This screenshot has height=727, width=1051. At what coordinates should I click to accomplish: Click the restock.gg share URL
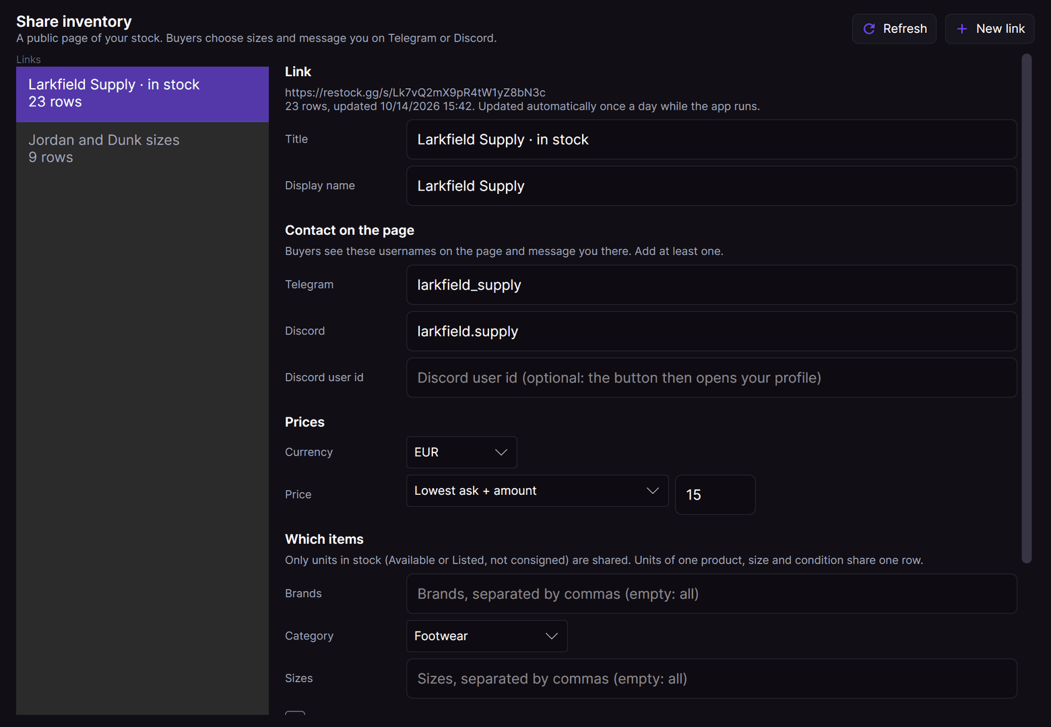415,92
